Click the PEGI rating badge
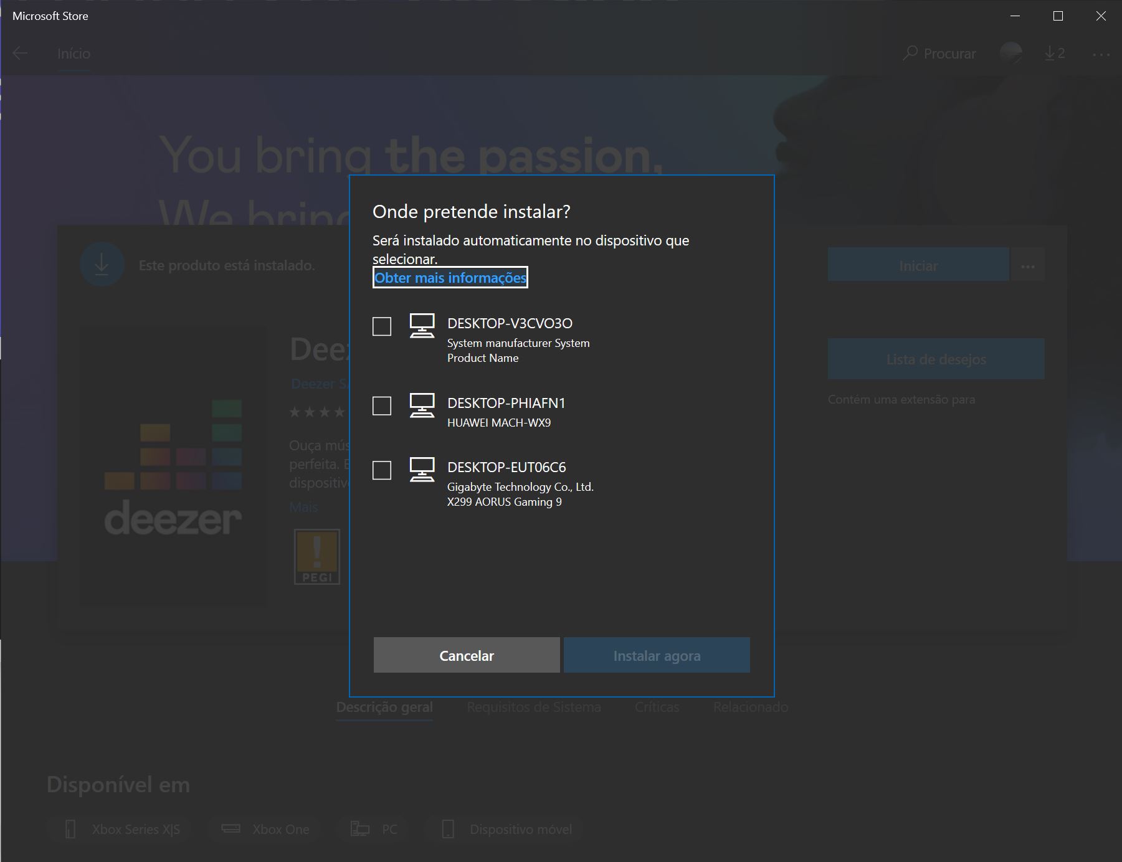Screen dimensions: 1122x862 317,557
